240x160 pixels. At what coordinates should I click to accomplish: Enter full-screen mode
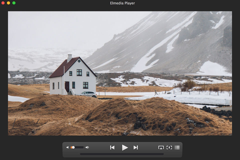coord(169,147)
